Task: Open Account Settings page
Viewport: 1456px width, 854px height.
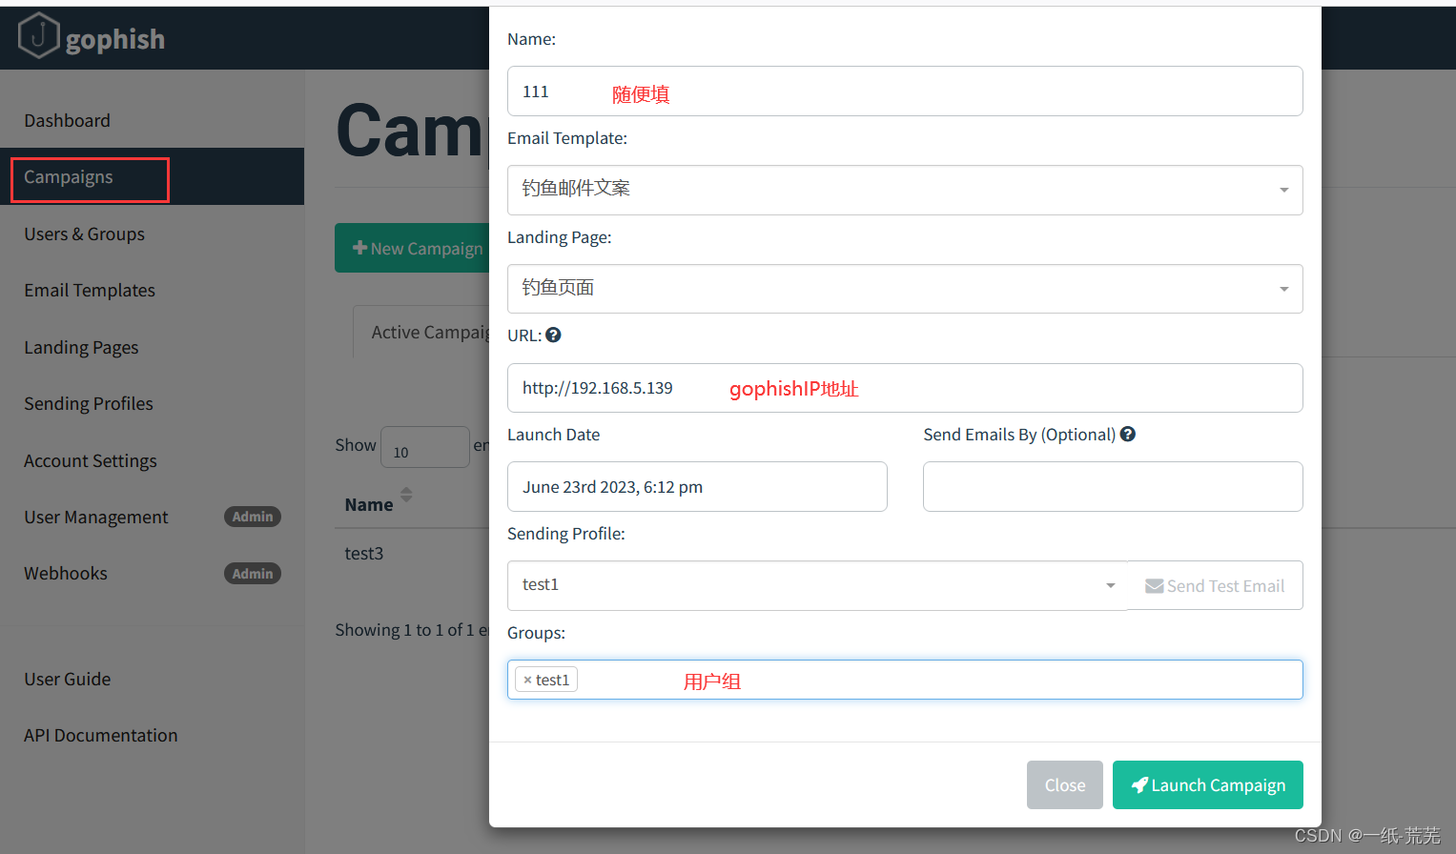Action: tap(91, 460)
